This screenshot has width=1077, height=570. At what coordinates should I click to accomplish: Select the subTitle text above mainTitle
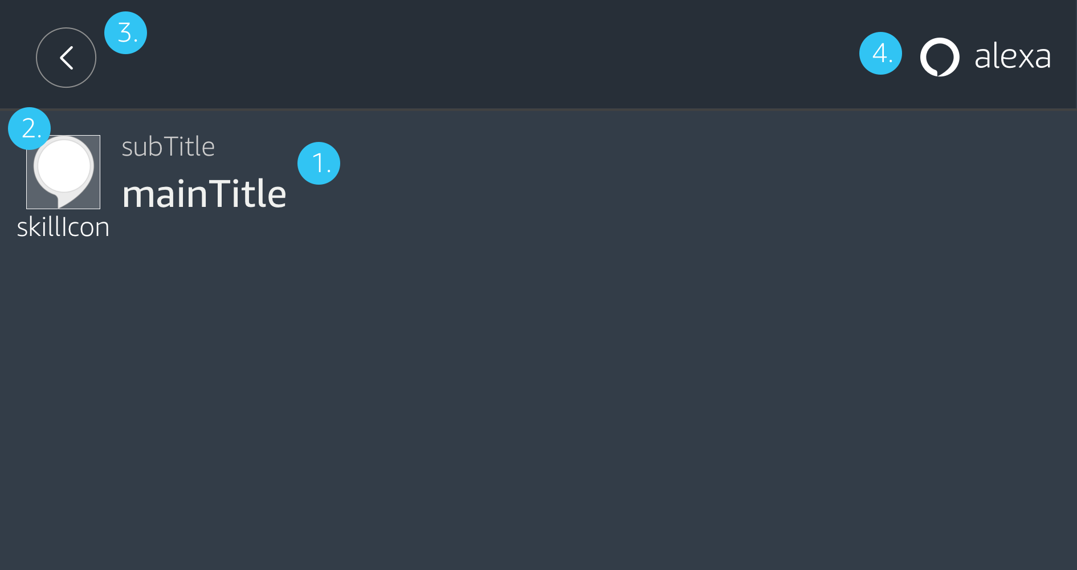click(168, 147)
